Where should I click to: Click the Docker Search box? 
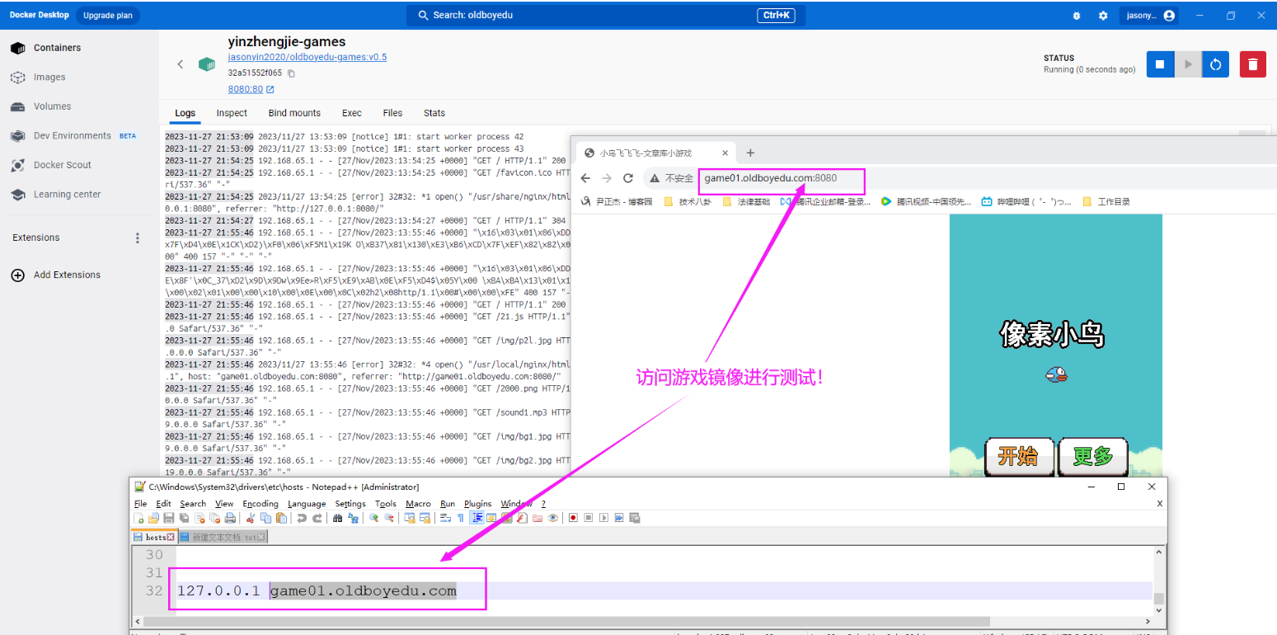[x=606, y=16]
